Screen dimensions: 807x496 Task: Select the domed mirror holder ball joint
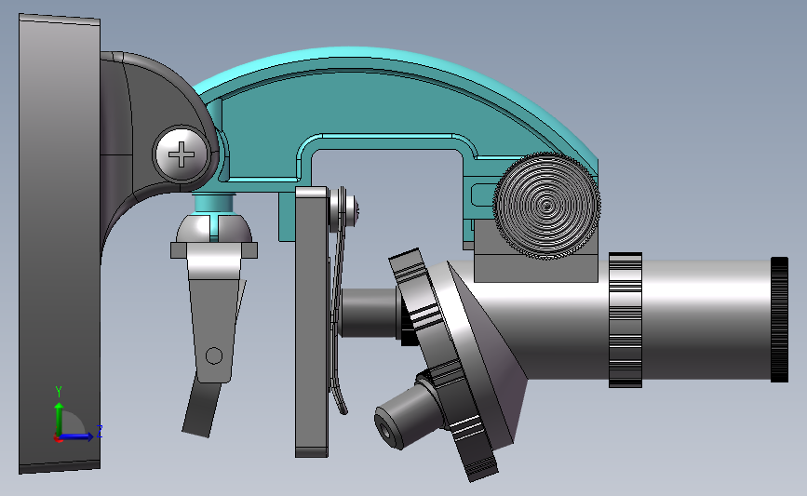click(x=214, y=229)
